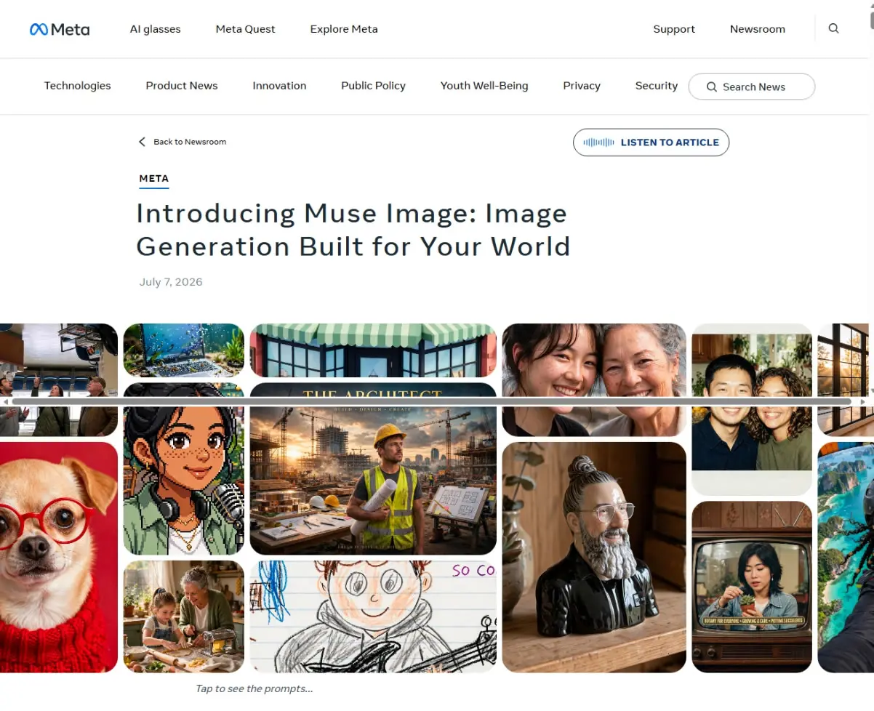The image size is (874, 711).
Task: Click the scrollbar left arrow
Action: 5,401
